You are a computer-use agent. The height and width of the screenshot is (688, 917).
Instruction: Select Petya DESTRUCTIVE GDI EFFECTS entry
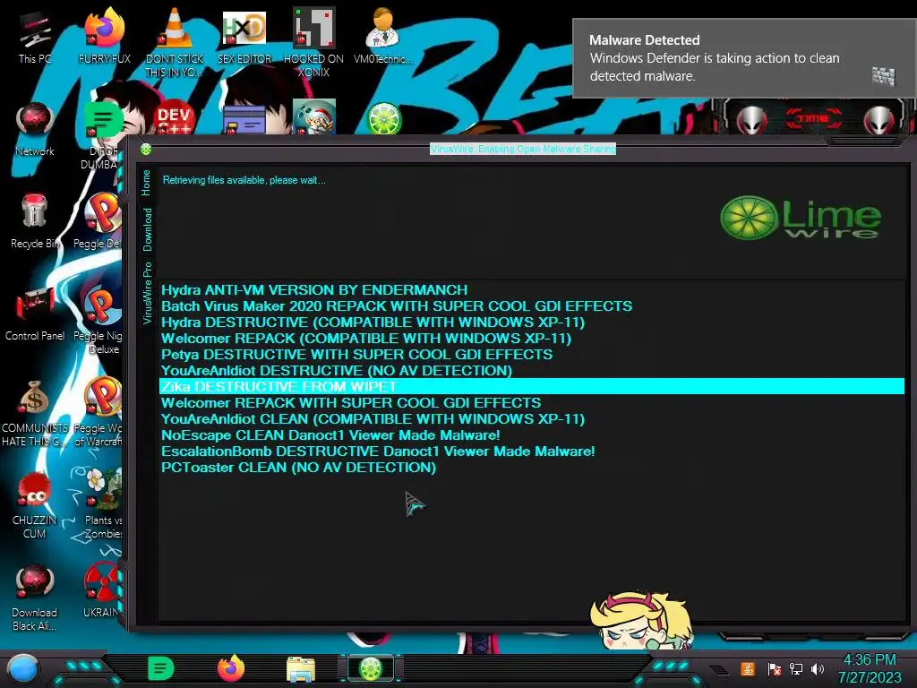coord(532,354)
